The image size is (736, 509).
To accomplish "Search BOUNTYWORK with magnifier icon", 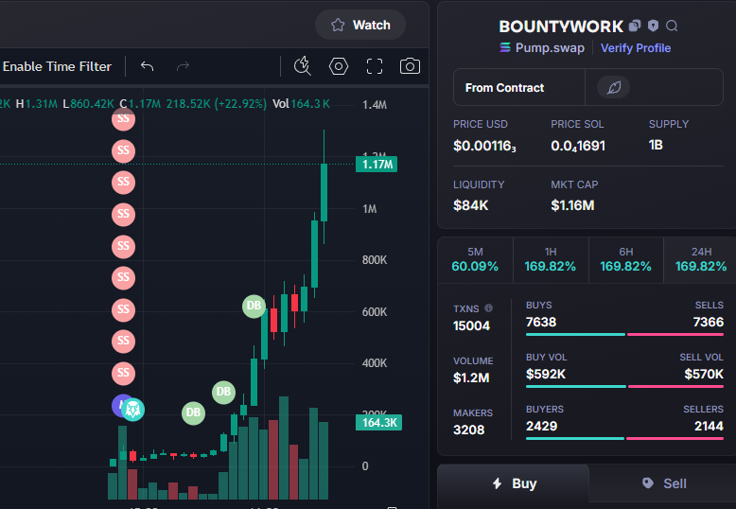I will click(672, 26).
